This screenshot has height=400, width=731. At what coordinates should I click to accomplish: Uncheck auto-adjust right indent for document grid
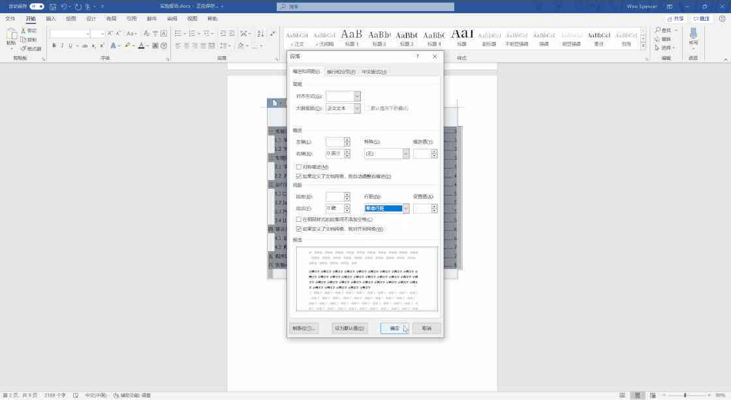pos(299,176)
